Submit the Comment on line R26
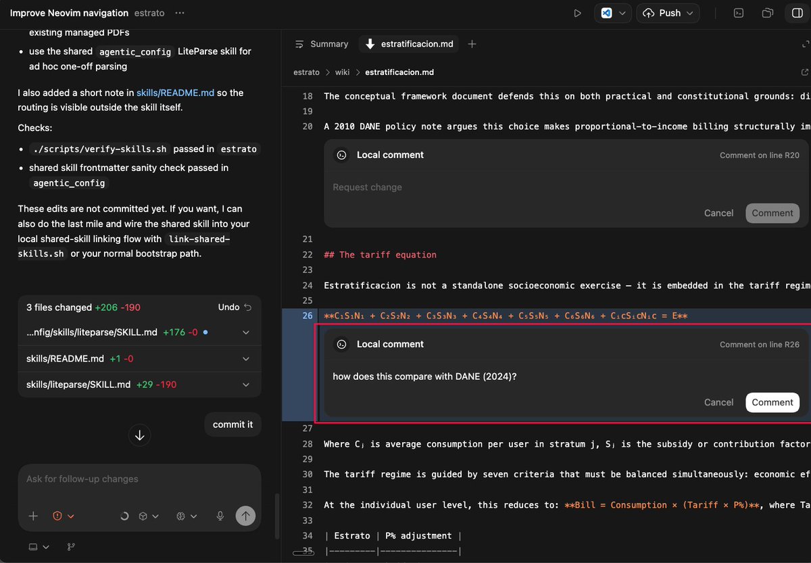 point(772,402)
